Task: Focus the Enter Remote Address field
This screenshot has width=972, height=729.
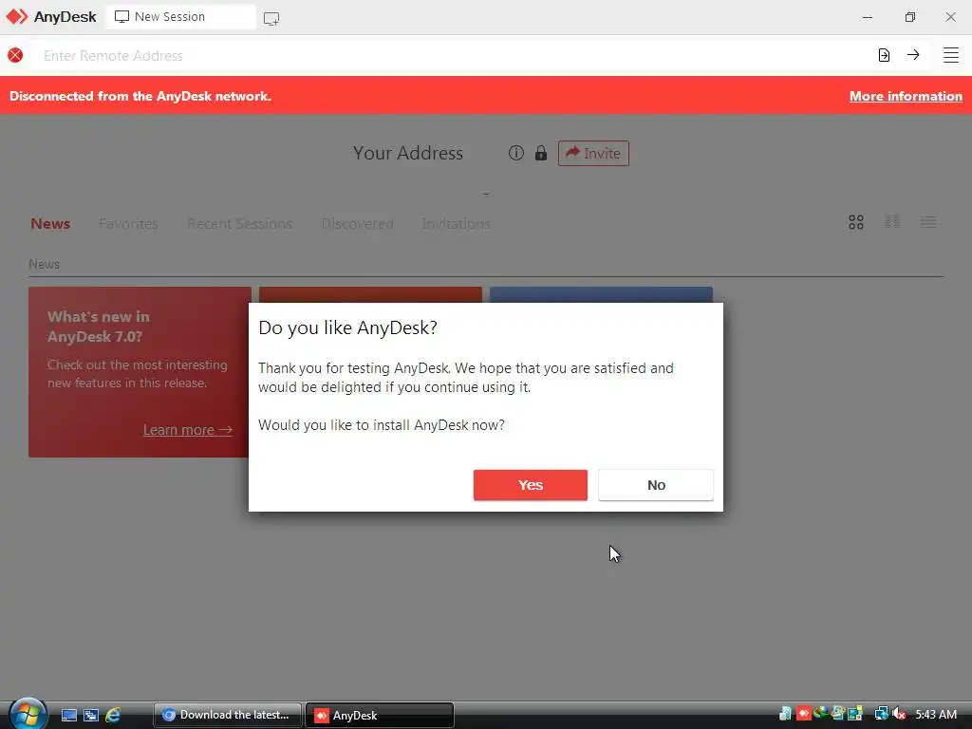Action: (453, 56)
